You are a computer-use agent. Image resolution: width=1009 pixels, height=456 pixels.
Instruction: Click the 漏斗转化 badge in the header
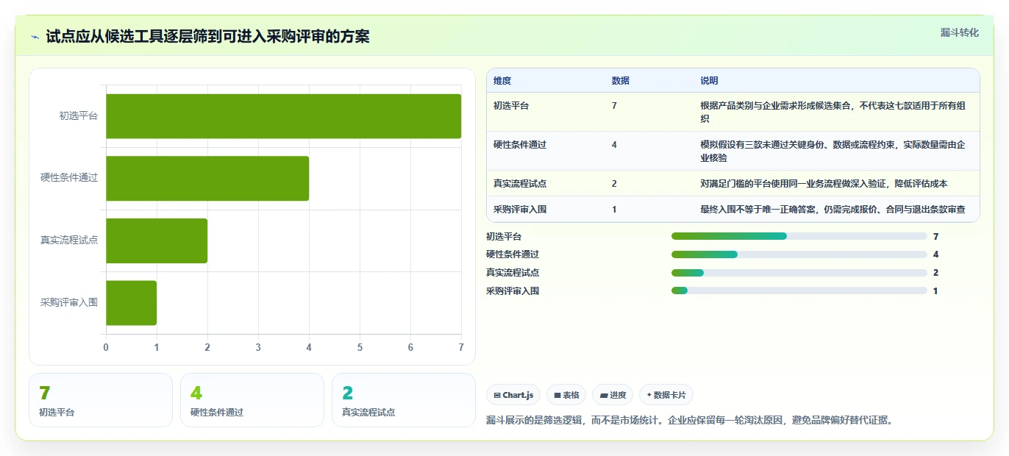pos(959,32)
